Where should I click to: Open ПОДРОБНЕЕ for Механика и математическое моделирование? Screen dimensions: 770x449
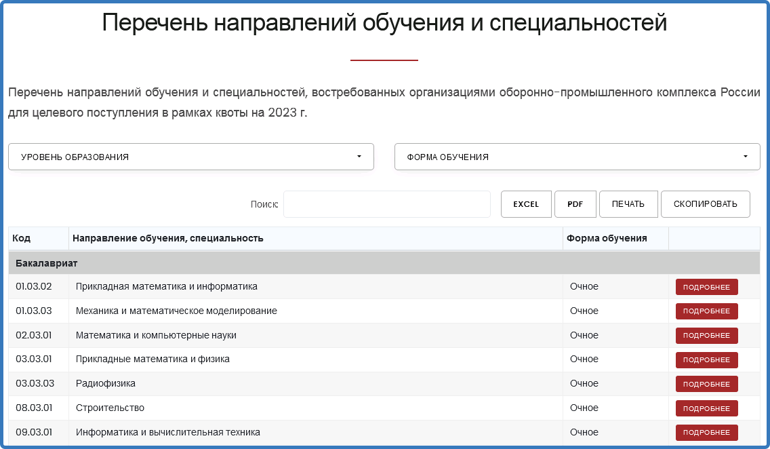(706, 311)
